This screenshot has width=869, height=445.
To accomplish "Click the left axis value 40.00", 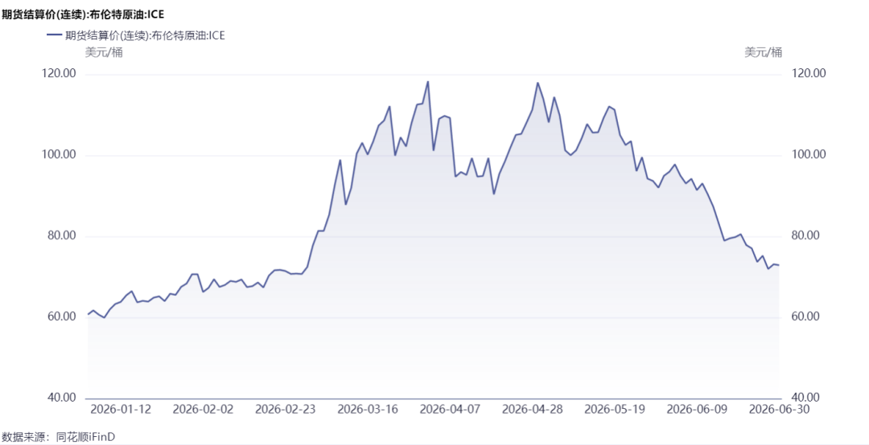I will pos(61,398).
